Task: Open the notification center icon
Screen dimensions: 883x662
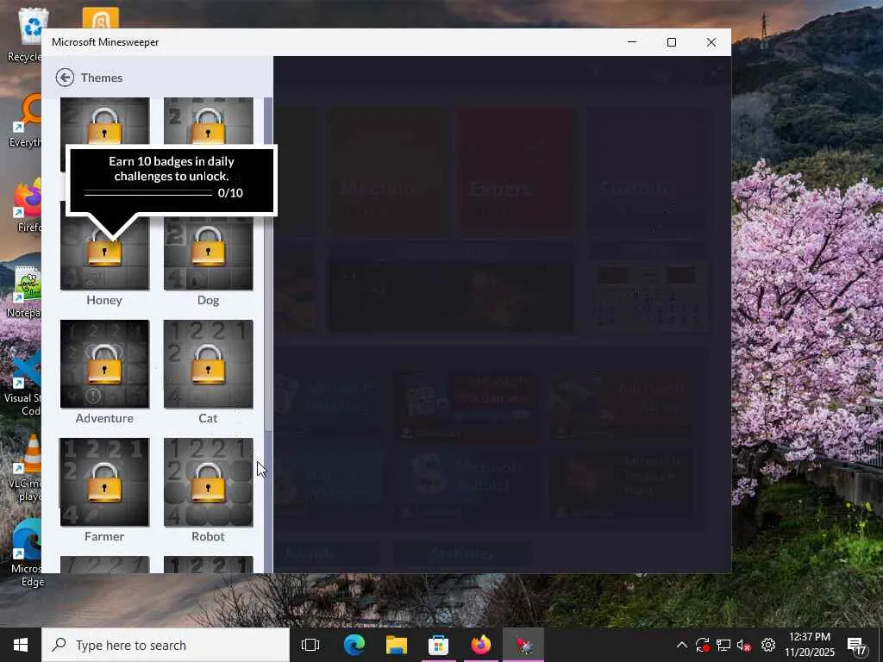Action: (856, 646)
